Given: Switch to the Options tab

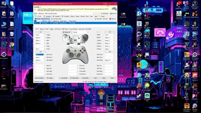Looking at the screenshot, I should (x=73, y=16).
